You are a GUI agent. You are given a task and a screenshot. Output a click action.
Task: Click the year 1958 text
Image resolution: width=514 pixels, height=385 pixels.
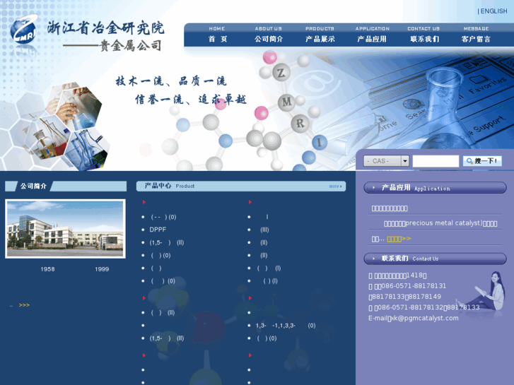click(x=47, y=269)
